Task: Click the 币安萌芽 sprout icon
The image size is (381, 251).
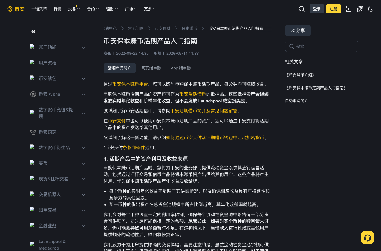Action: point(33,132)
